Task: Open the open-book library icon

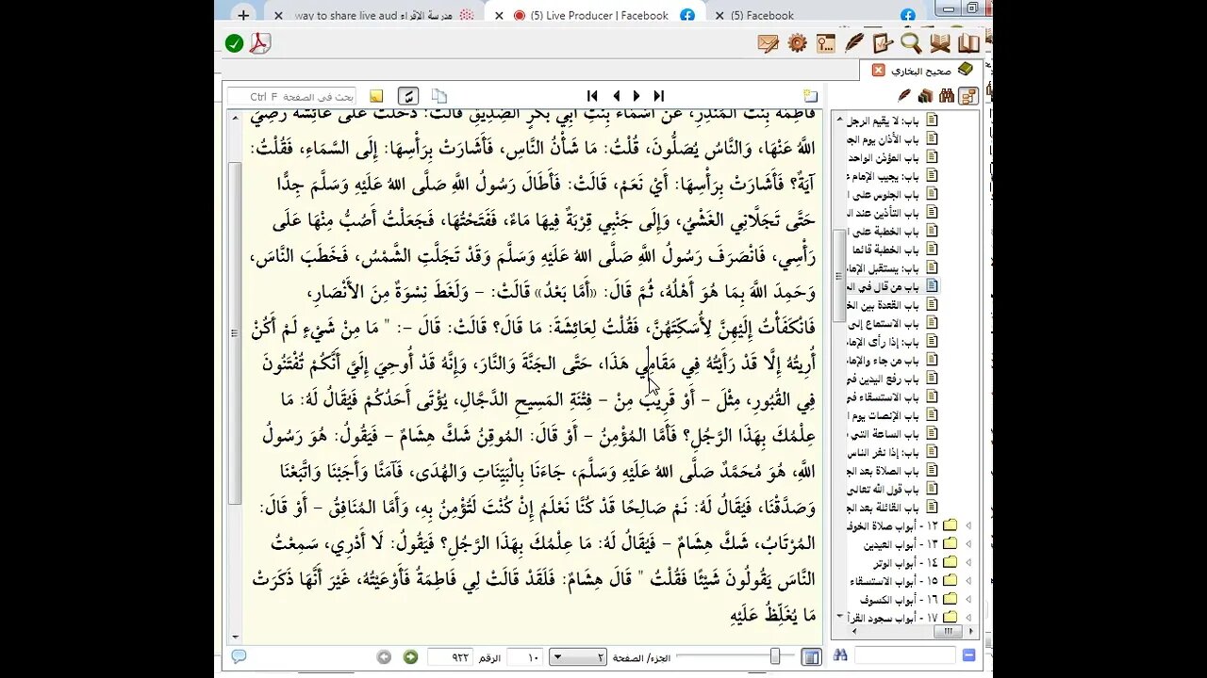Action: pyautogui.click(x=968, y=43)
